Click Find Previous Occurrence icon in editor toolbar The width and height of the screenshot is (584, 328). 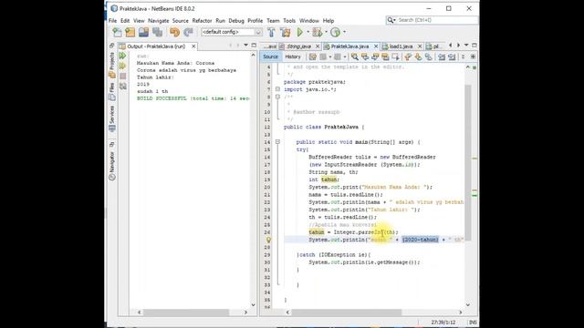coord(365,56)
